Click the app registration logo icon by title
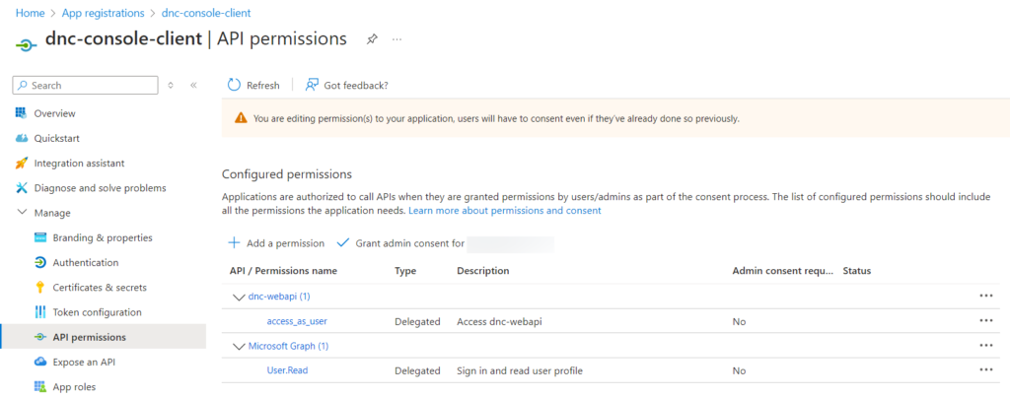The height and width of the screenshot is (399, 1010). point(25,45)
